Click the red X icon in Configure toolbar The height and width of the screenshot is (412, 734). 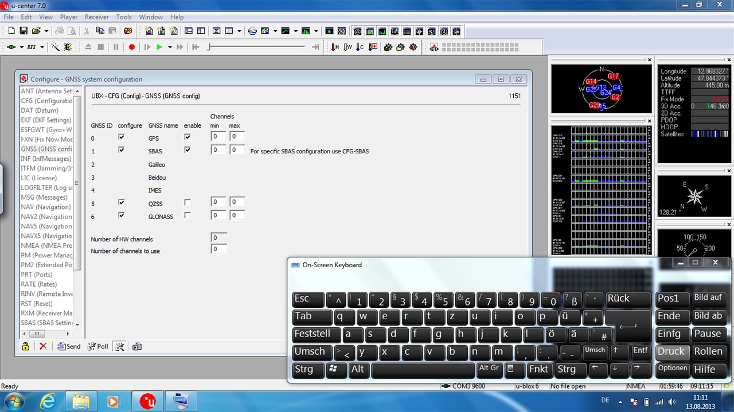(x=43, y=346)
